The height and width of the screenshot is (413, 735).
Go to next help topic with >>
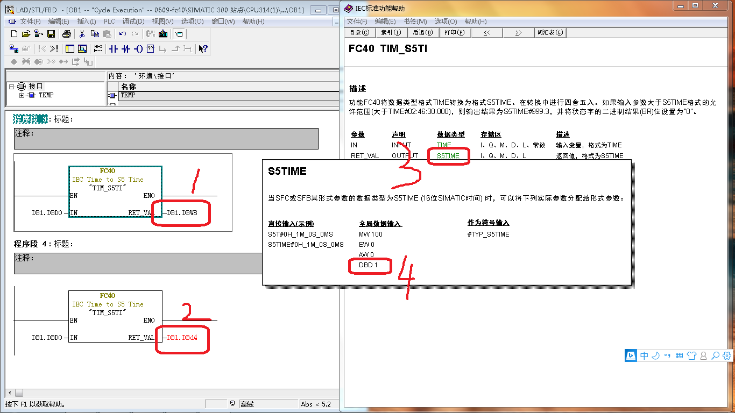[x=518, y=33]
